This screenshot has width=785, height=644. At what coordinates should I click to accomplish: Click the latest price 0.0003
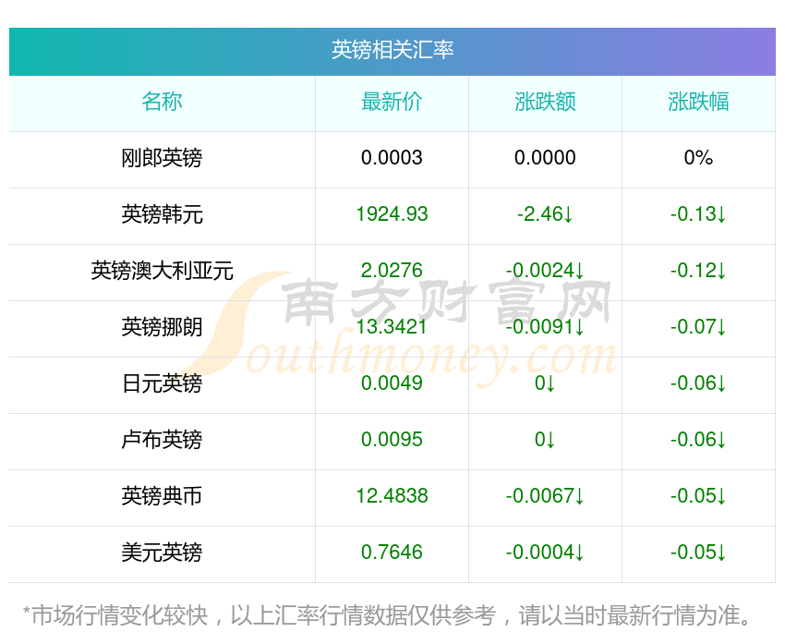point(392,158)
